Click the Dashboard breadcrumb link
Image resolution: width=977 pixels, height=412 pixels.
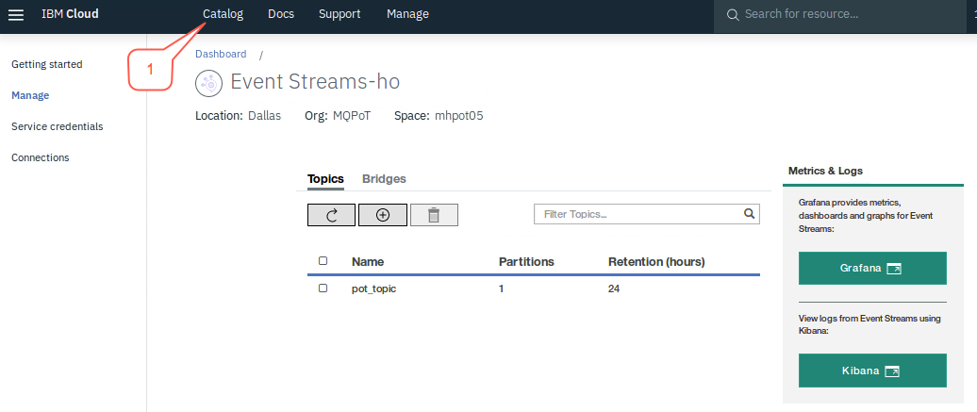click(221, 55)
